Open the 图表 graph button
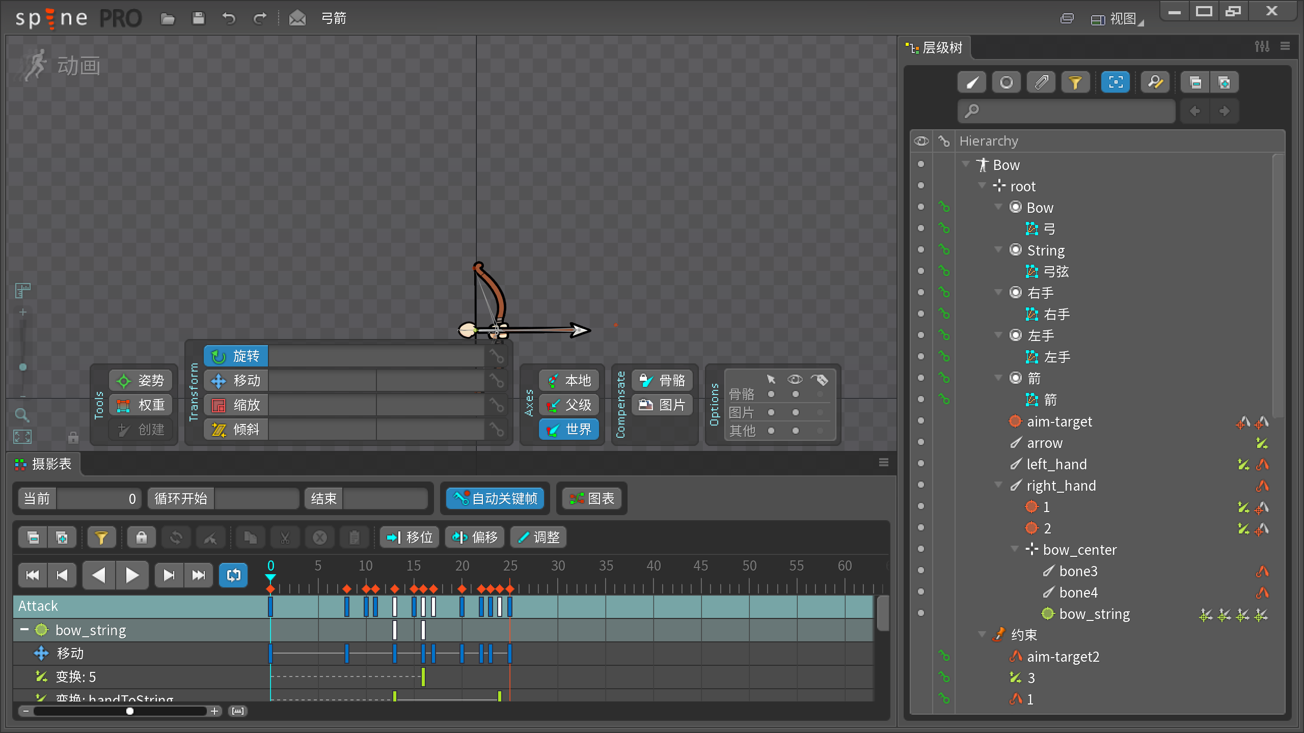1304x733 pixels. click(x=592, y=499)
